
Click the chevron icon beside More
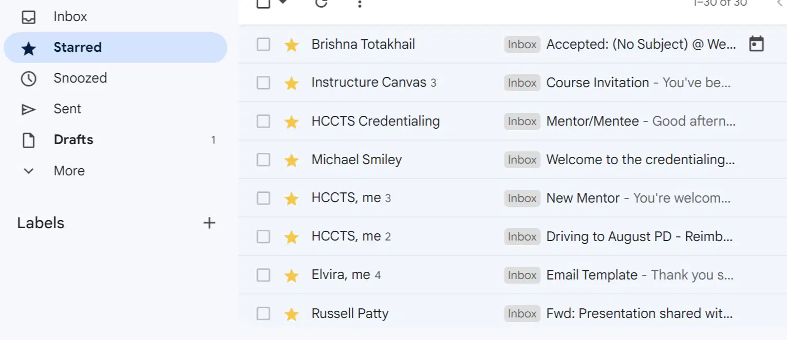[29, 171]
